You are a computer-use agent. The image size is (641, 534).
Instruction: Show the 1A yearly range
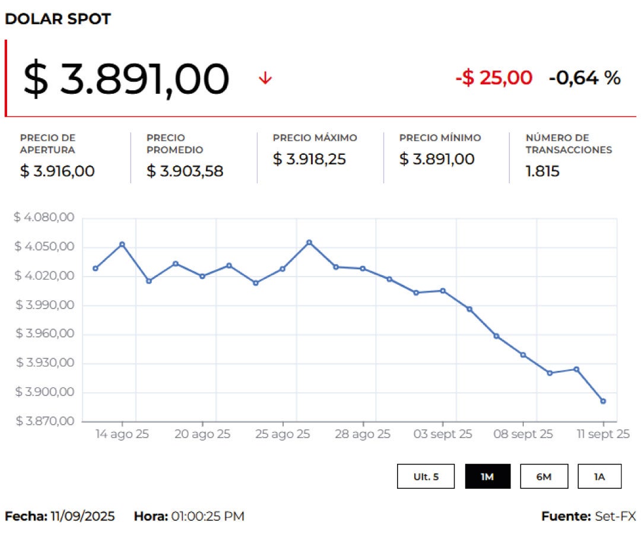pos(599,476)
